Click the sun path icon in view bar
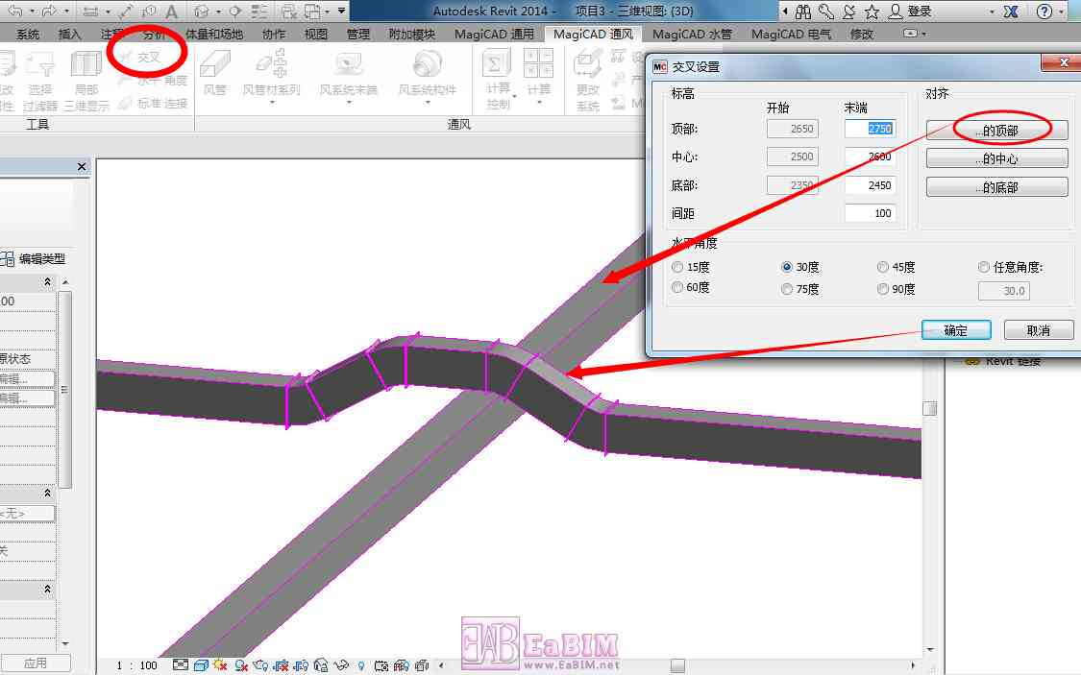This screenshot has width=1081, height=675. pos(221,664)
